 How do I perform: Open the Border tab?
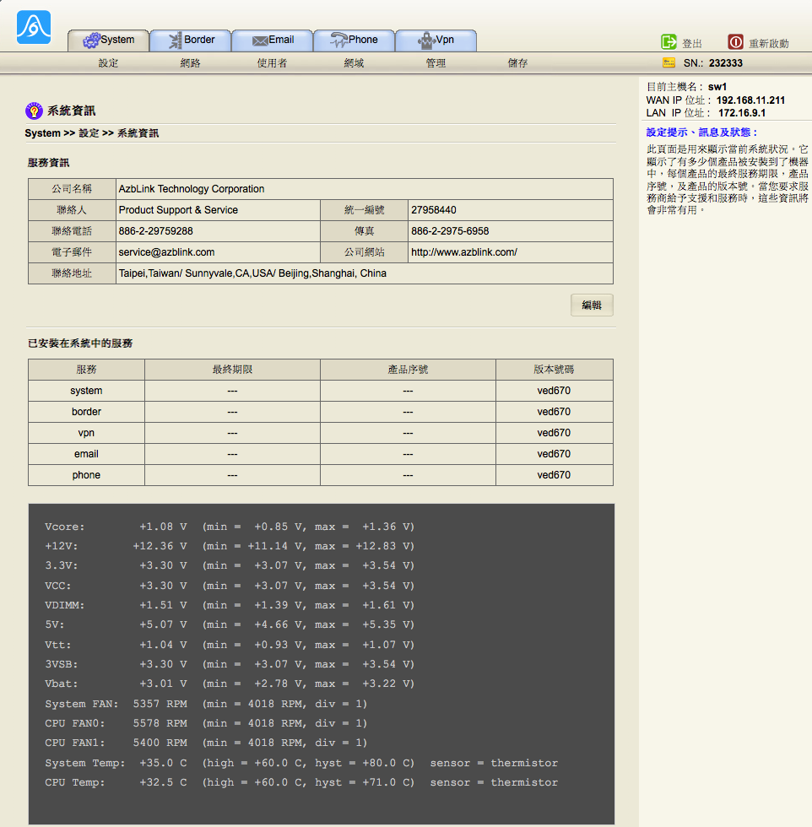click(190, 40)
